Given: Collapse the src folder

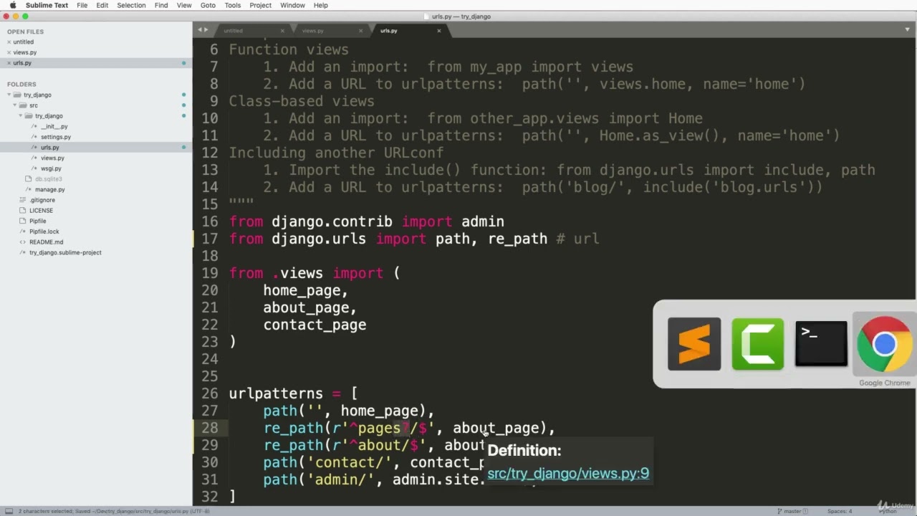Looking at the screenshot, I should pyautogui.click(x=15, y=105).
